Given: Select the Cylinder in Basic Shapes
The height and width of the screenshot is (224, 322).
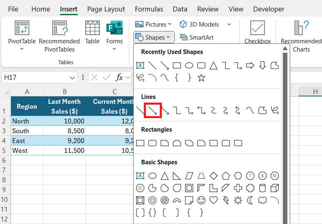Looking at the screenshot, I should pyautogui.click(x=262, y=188).
